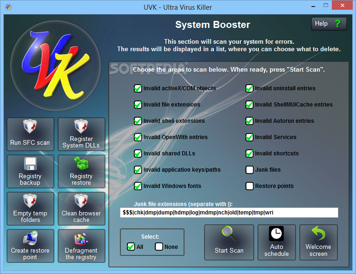Click the Auto schedule clock icon

coord(277,234)
